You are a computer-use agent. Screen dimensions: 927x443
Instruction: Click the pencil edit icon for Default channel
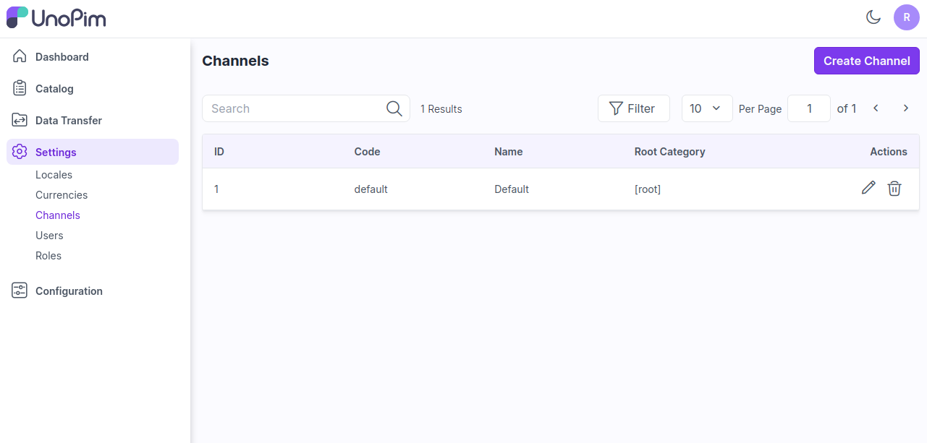(868, 189)
